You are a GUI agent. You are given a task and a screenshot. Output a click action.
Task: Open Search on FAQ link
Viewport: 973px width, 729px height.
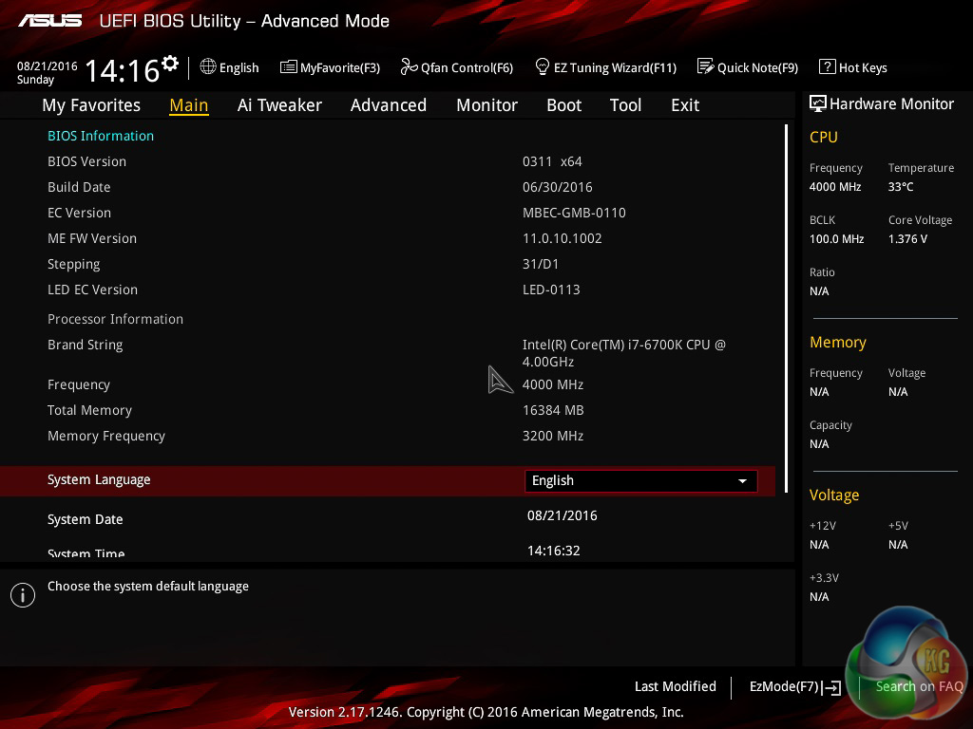(x=919, y=686)
